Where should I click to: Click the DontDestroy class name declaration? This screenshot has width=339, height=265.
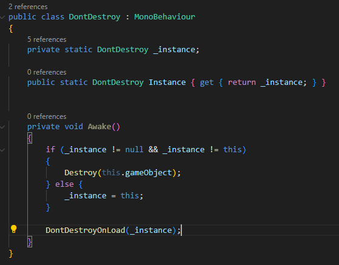[x=95, y=16]
